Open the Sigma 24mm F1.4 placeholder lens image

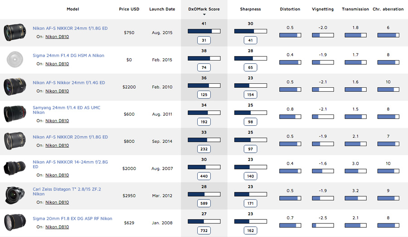point(15,59)
